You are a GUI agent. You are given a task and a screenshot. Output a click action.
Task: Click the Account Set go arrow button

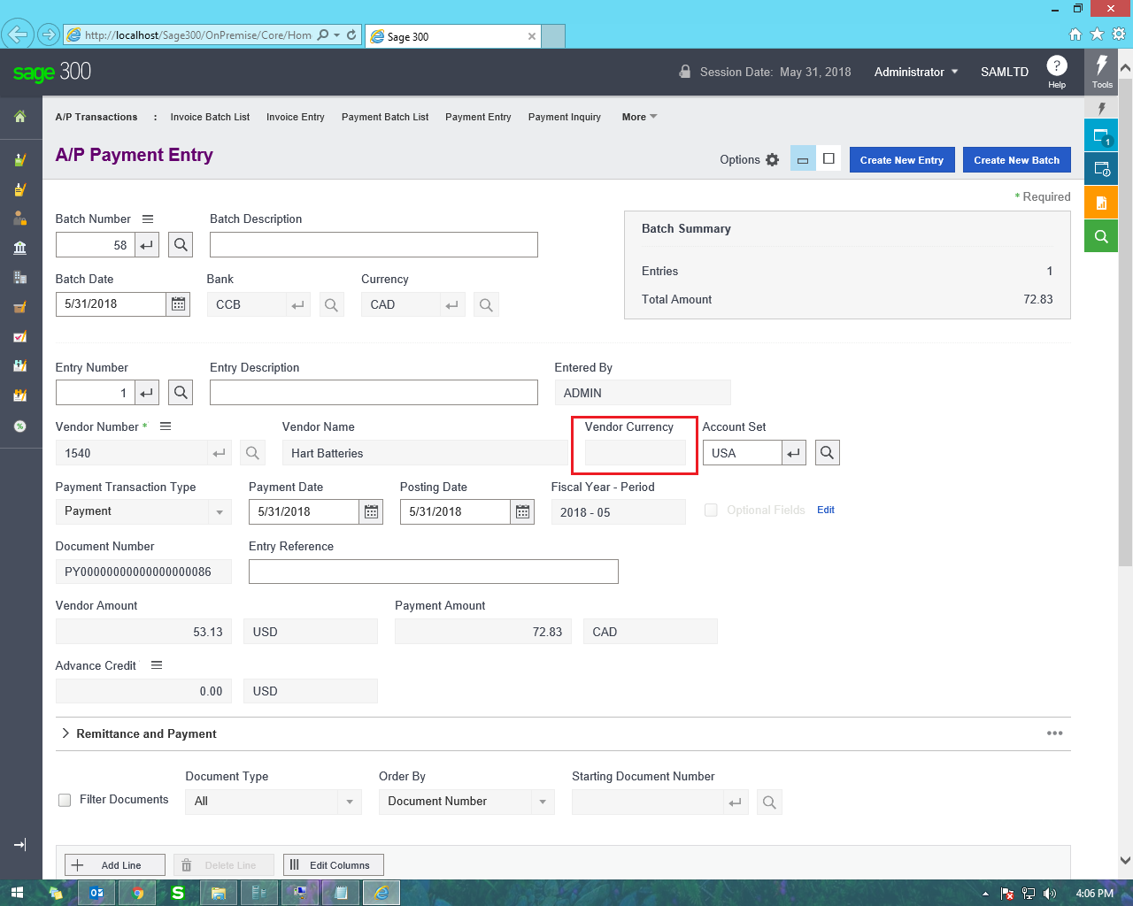click(x=794, y=453)
